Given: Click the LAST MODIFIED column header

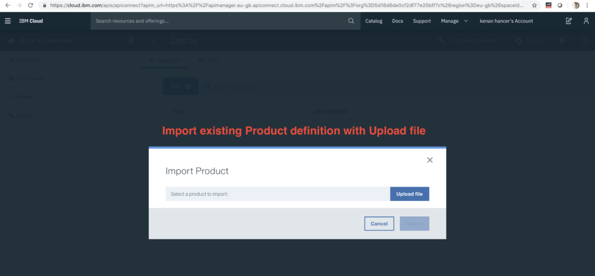Looking at the screenshot, I should tap(329, 112).
